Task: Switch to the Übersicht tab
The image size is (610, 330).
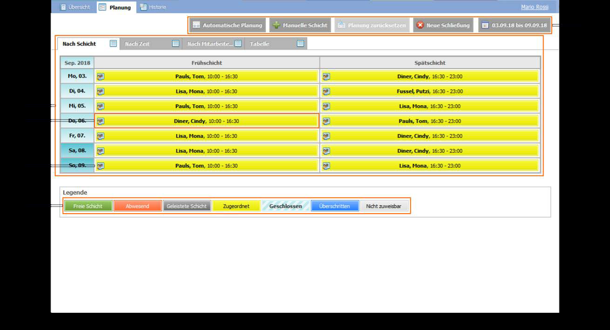Action: pyautogui.click(x=75, y=7)
